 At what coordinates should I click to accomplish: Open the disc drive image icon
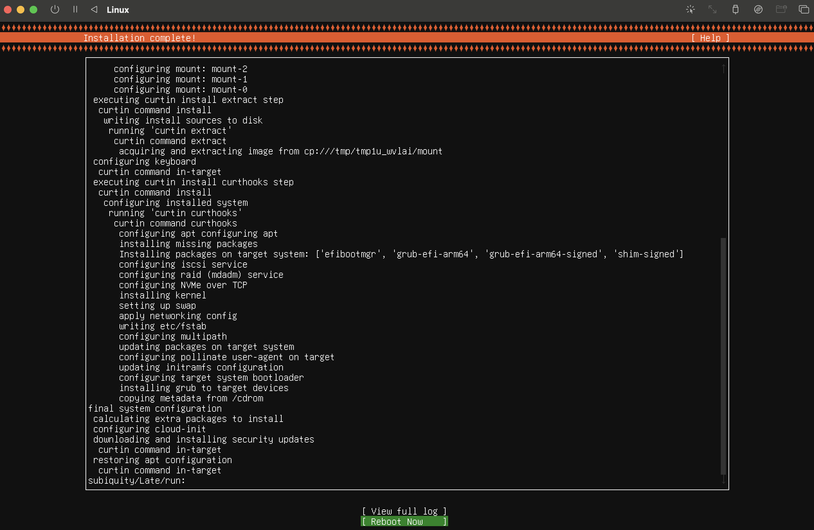tap(758, 10)
